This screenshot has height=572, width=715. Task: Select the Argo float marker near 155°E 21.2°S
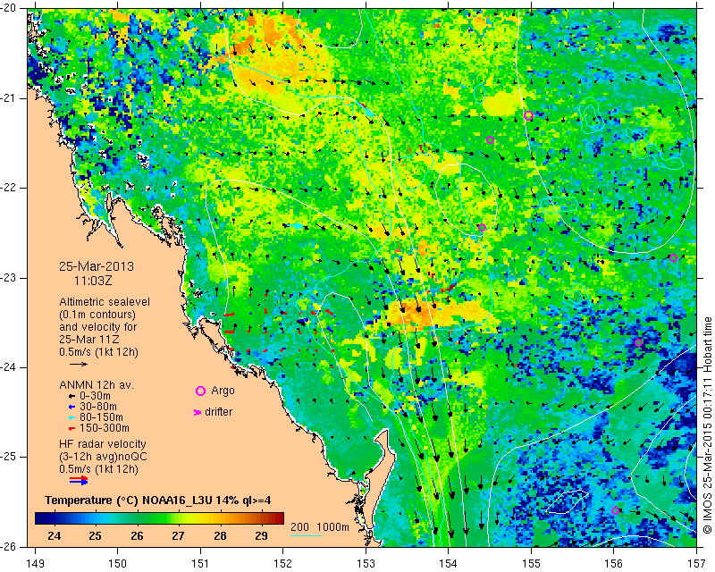[x=528, y=116]
